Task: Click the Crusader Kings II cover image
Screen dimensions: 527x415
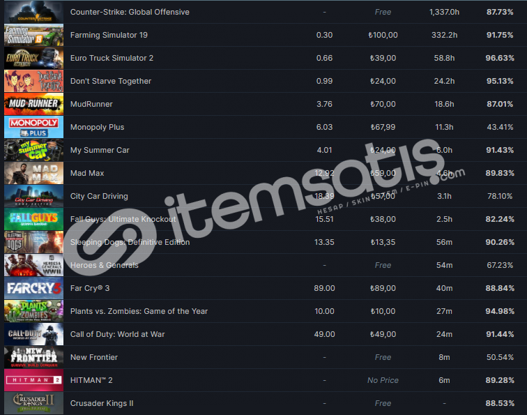Action: tap(33, 403)
